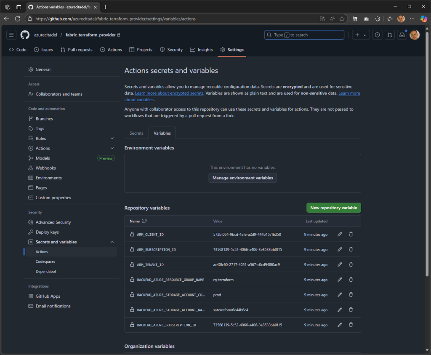Add the page to browser favorites
The height and width of the screenshot is (355, 431).
click(342, 19)
